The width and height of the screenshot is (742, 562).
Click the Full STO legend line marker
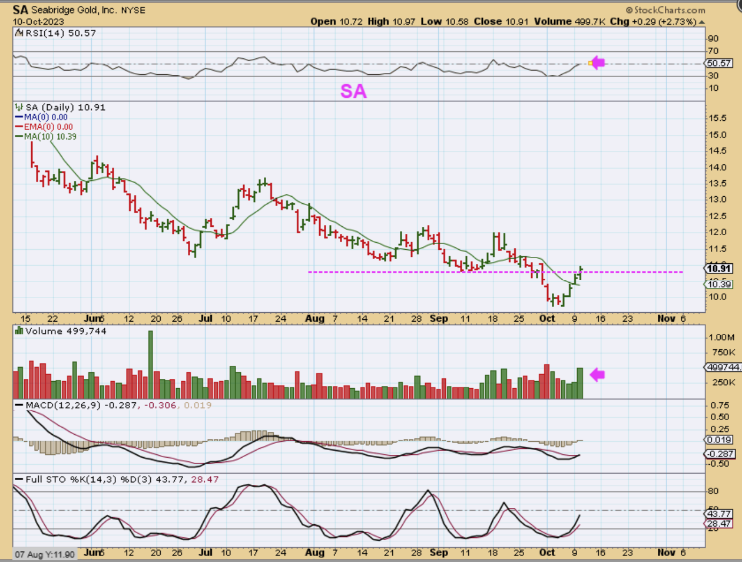point(19,480)
